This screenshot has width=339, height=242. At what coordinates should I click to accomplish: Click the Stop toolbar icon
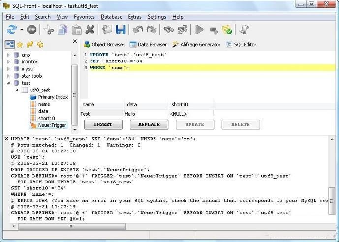(32, 30)
